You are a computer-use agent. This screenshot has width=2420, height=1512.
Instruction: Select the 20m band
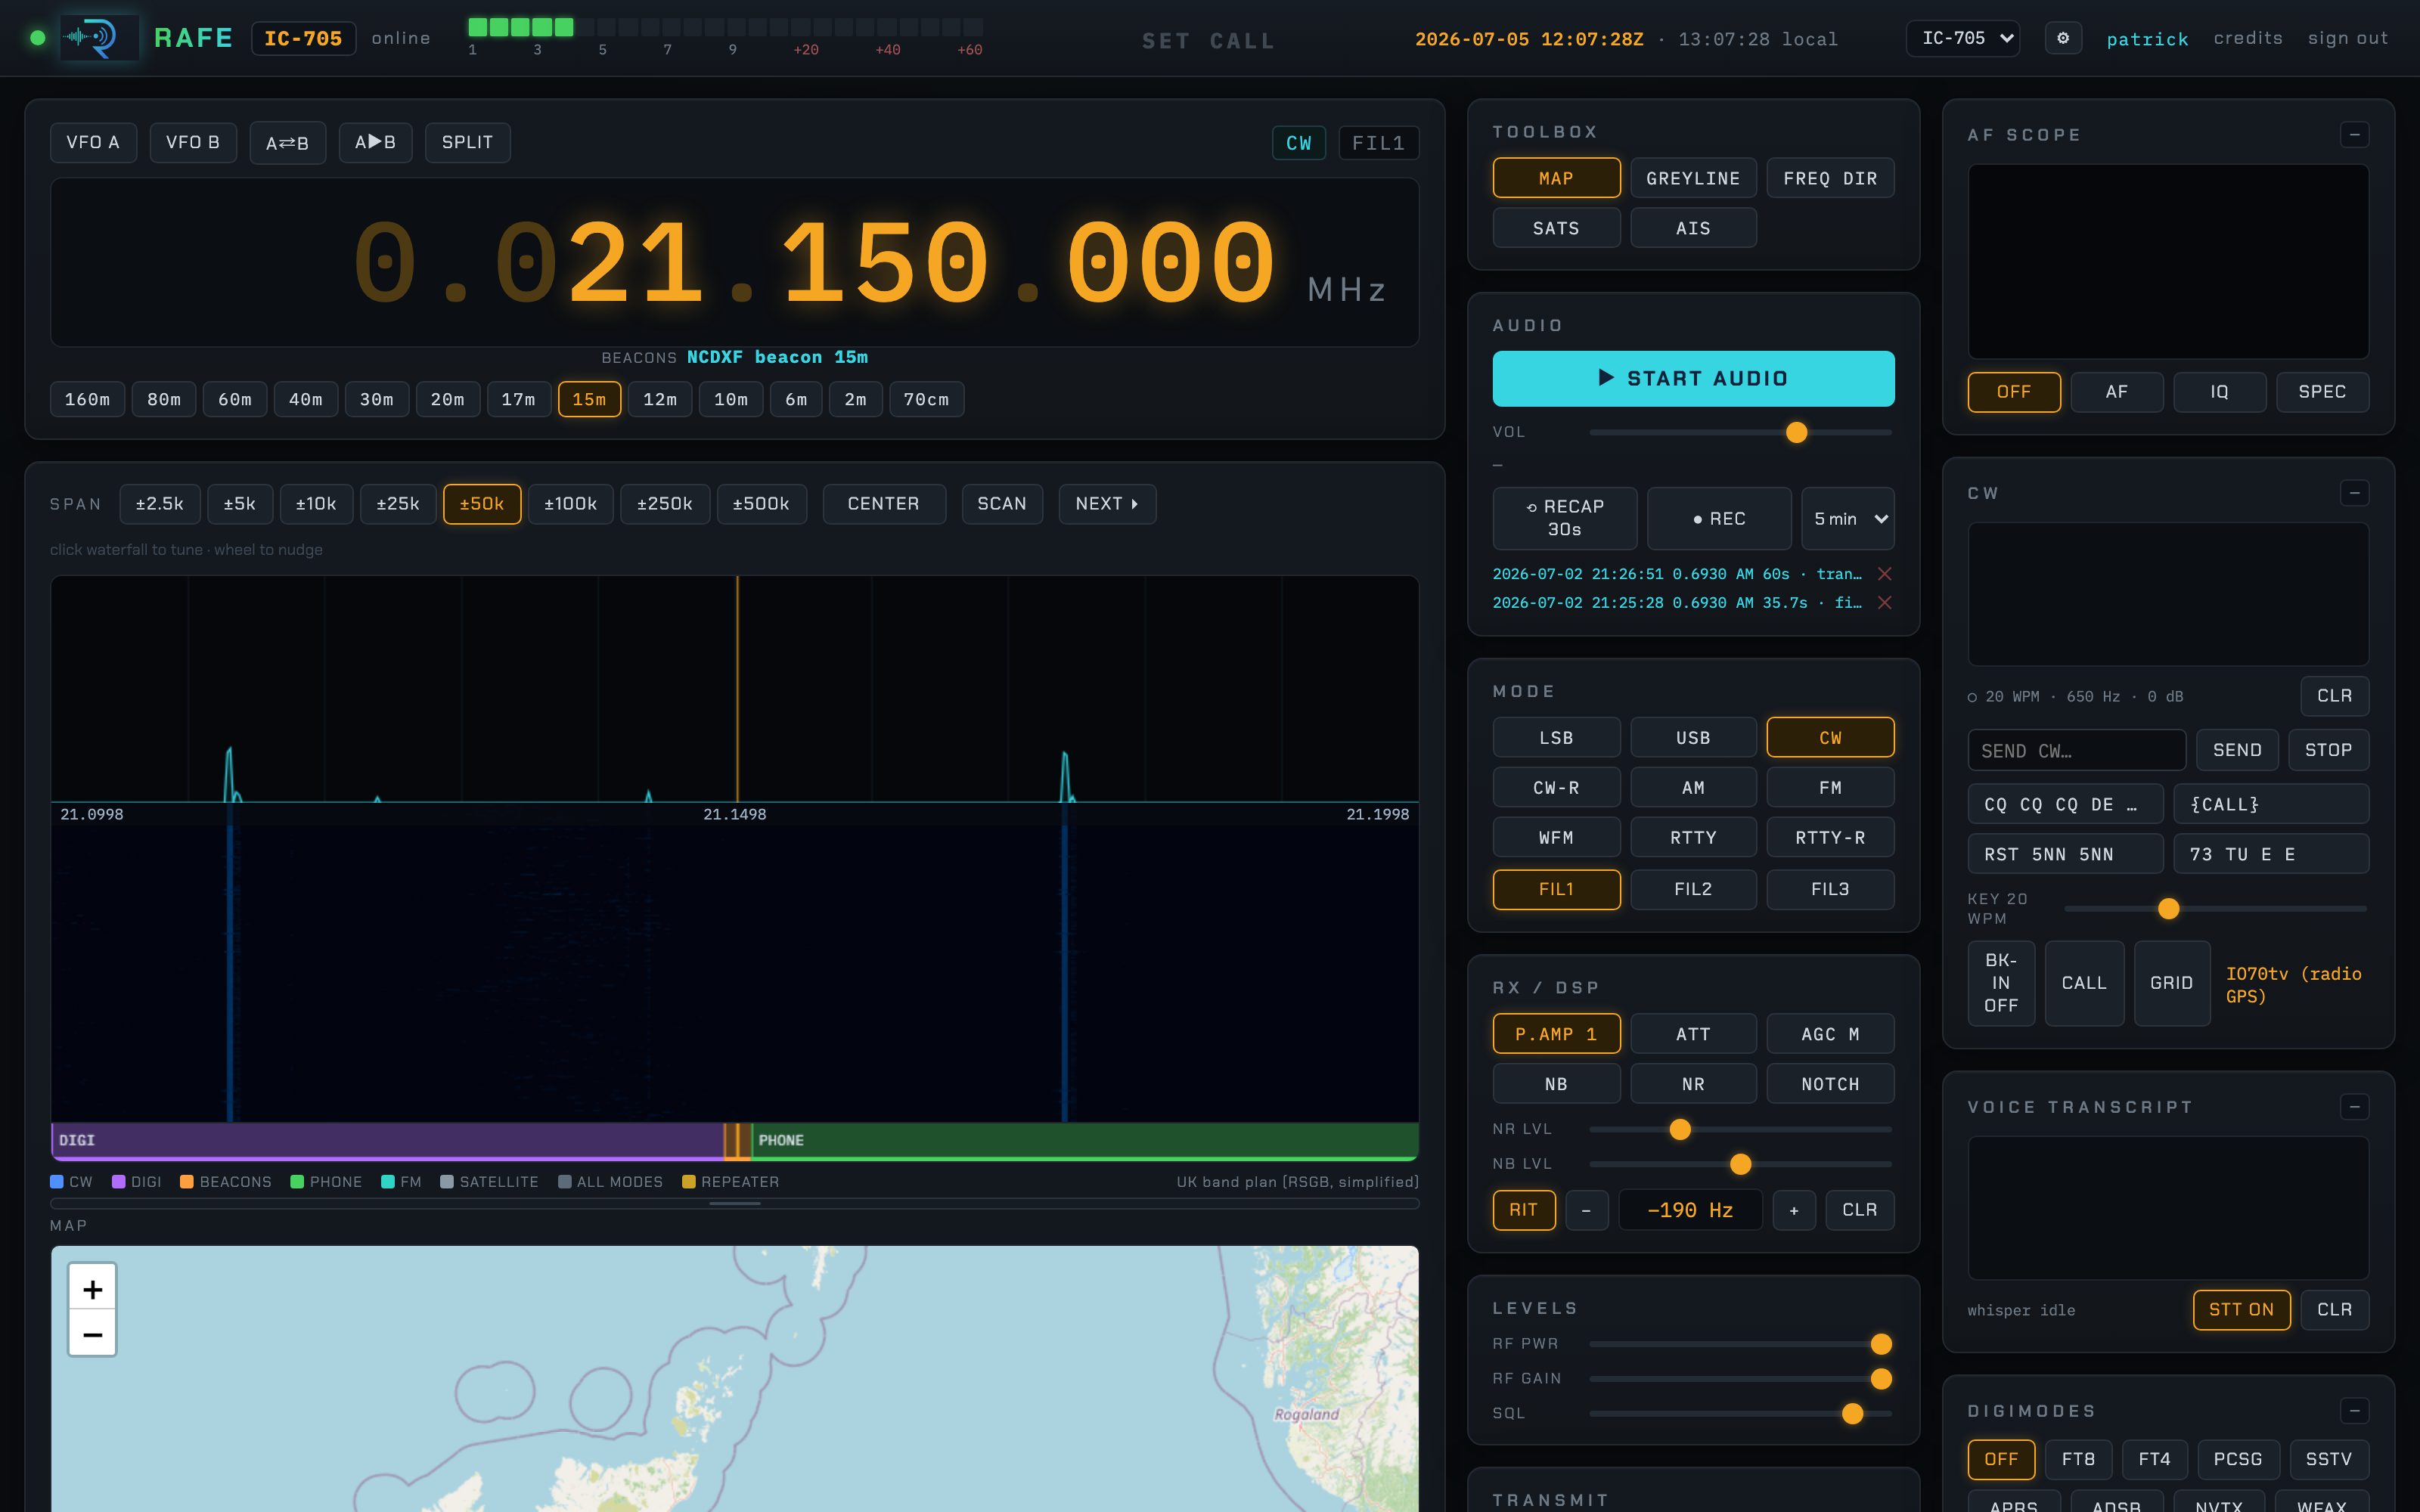[447, 400]
